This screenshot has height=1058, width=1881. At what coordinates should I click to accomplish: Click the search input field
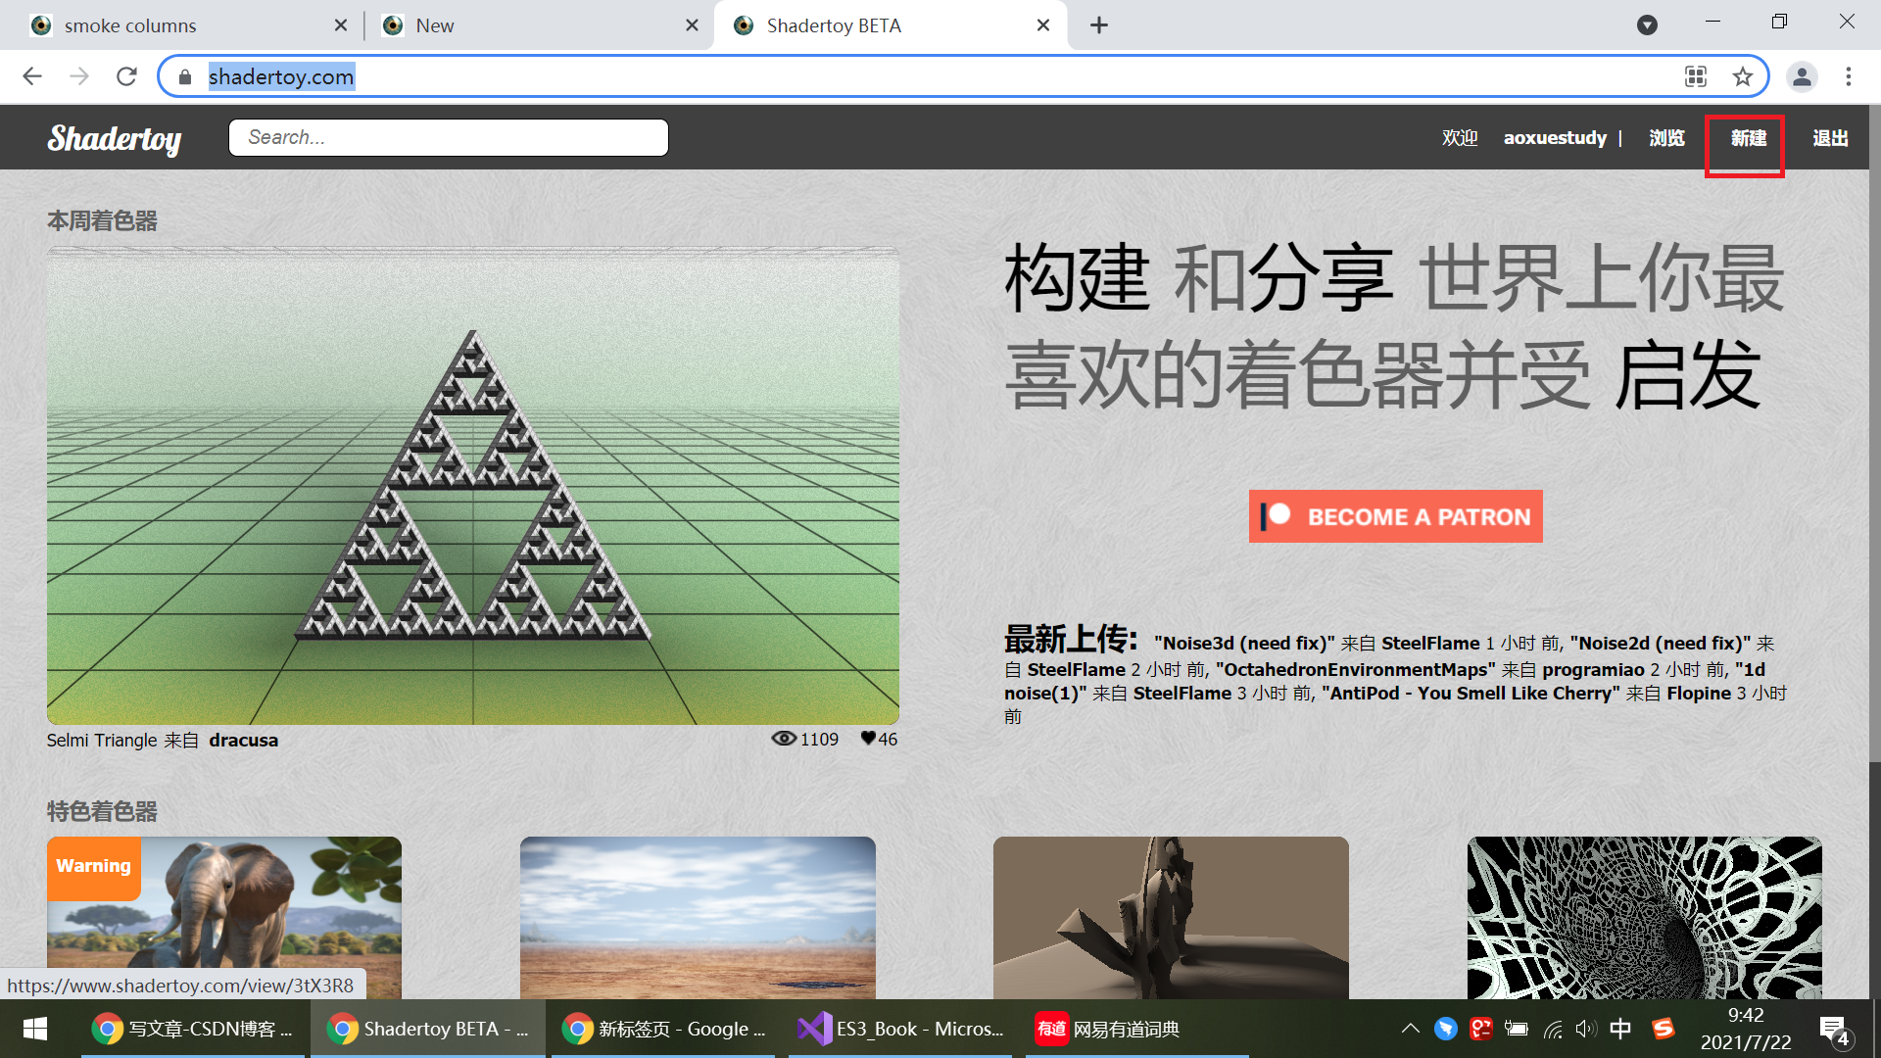449,137
